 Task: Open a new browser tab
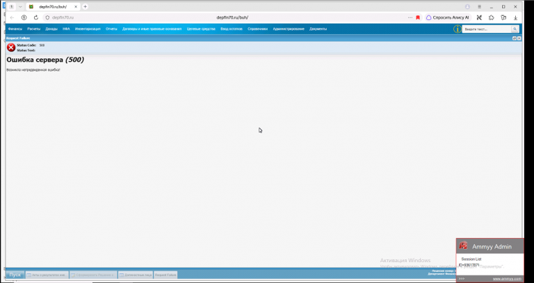coord(85,6)
